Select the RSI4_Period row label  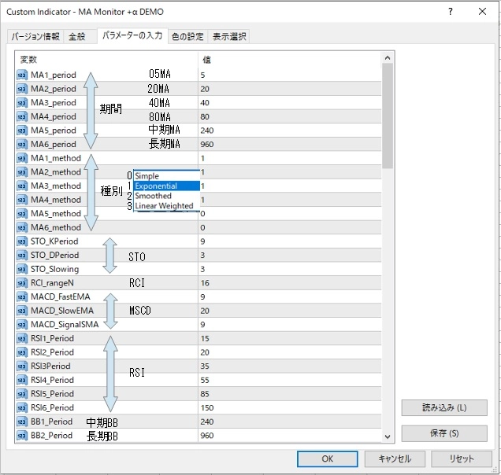[52, 380]
